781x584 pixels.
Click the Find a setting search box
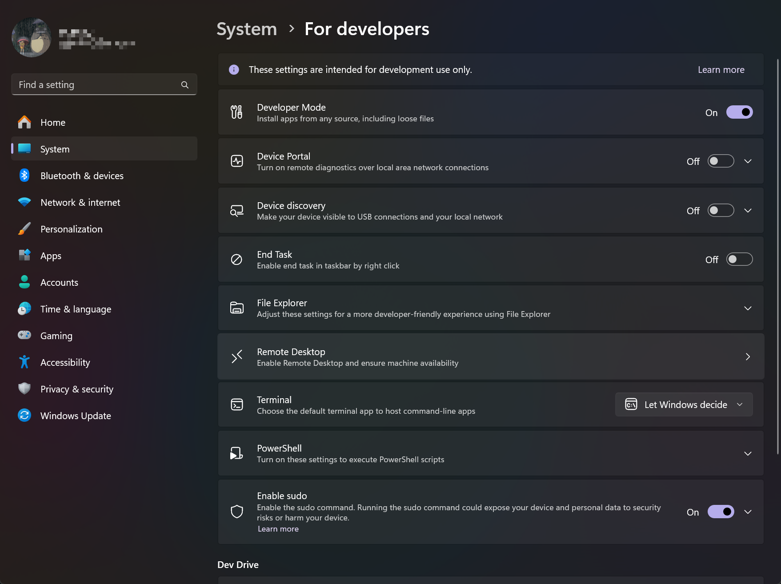pyautogui.click(x=104, y=84)
